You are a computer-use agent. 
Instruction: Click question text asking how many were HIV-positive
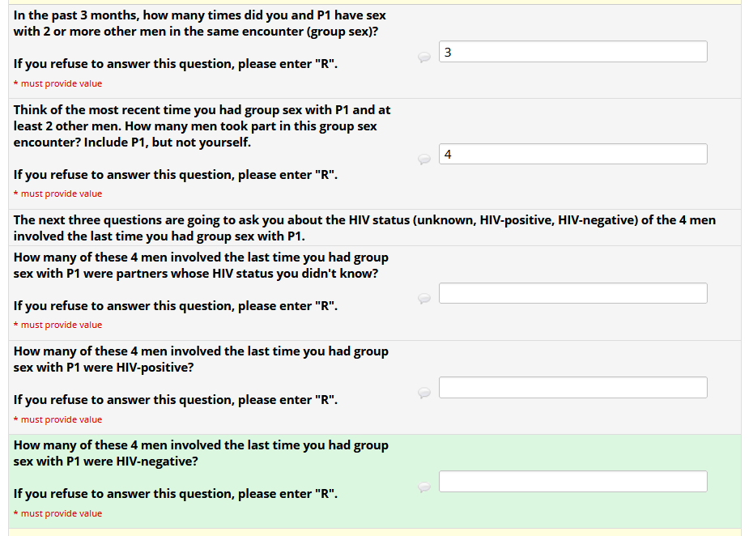click(x=201, y=359)
